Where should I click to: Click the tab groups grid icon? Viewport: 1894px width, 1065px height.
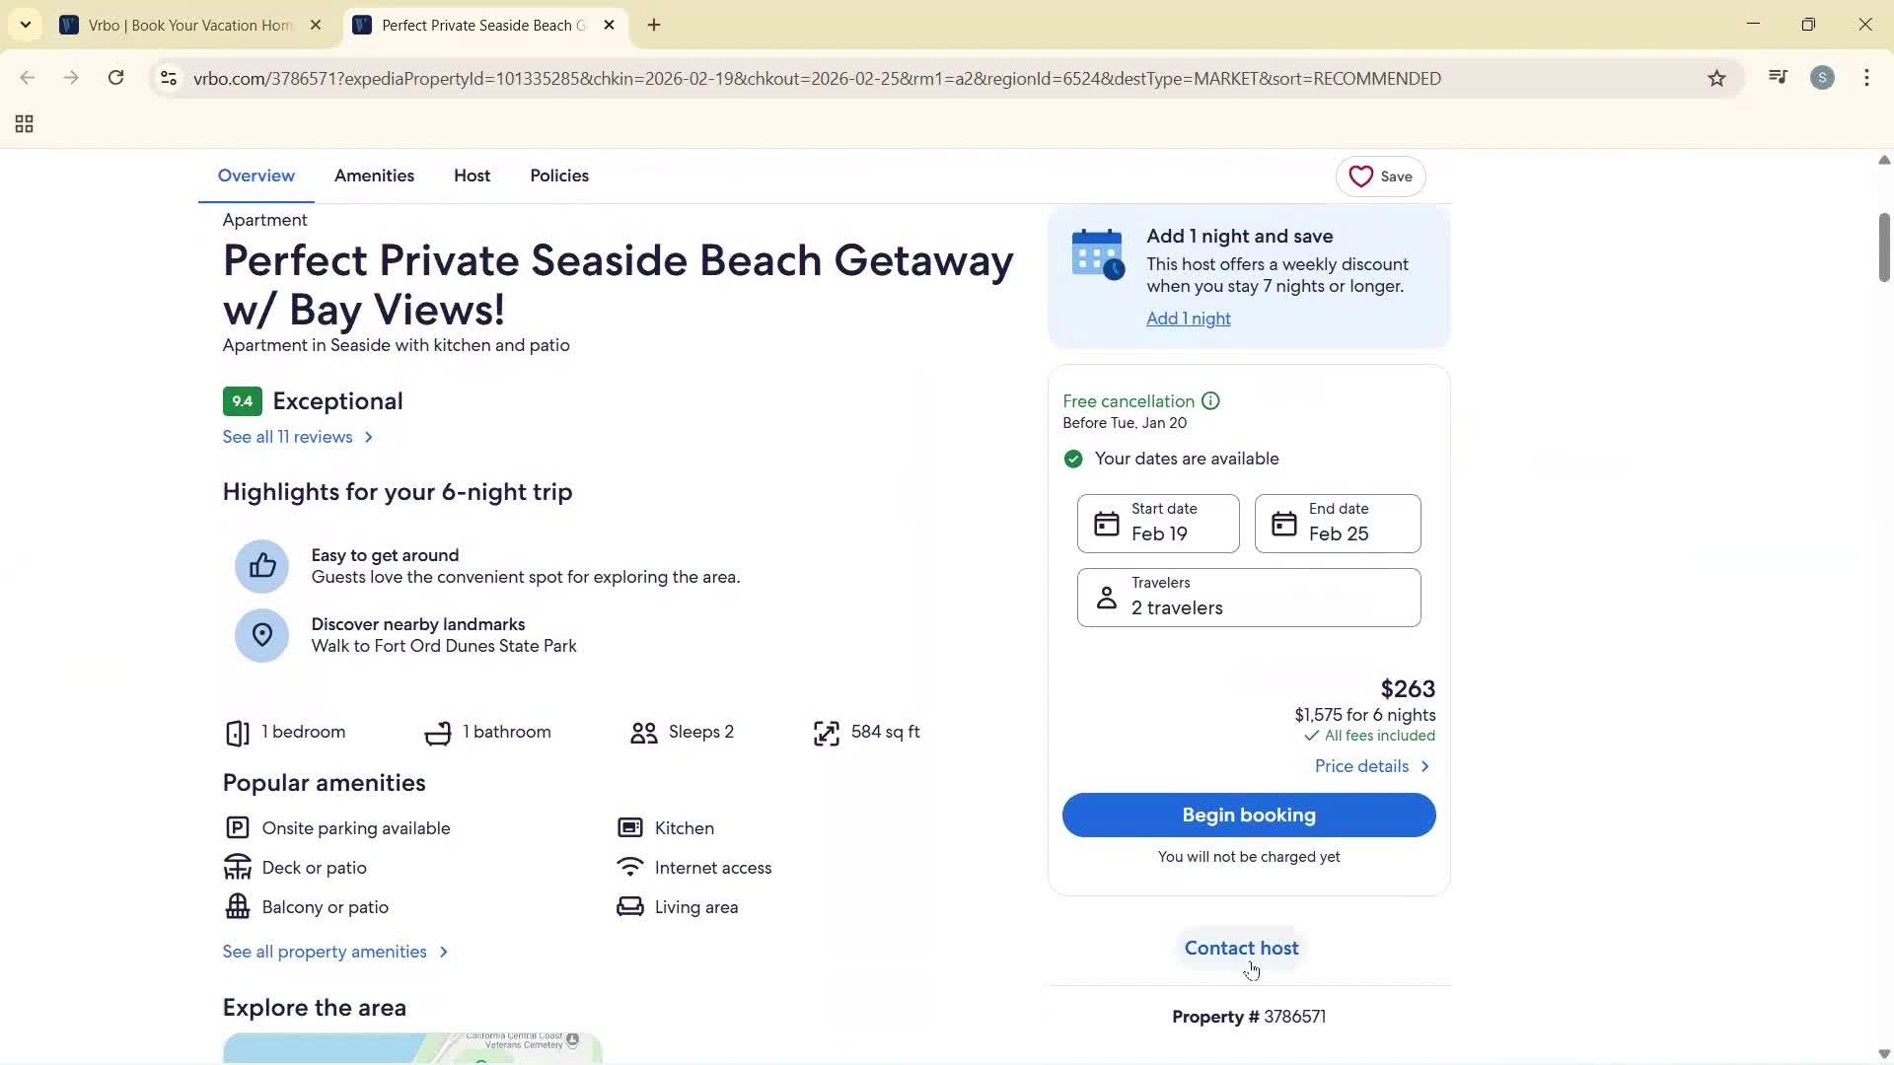point(25,124)
